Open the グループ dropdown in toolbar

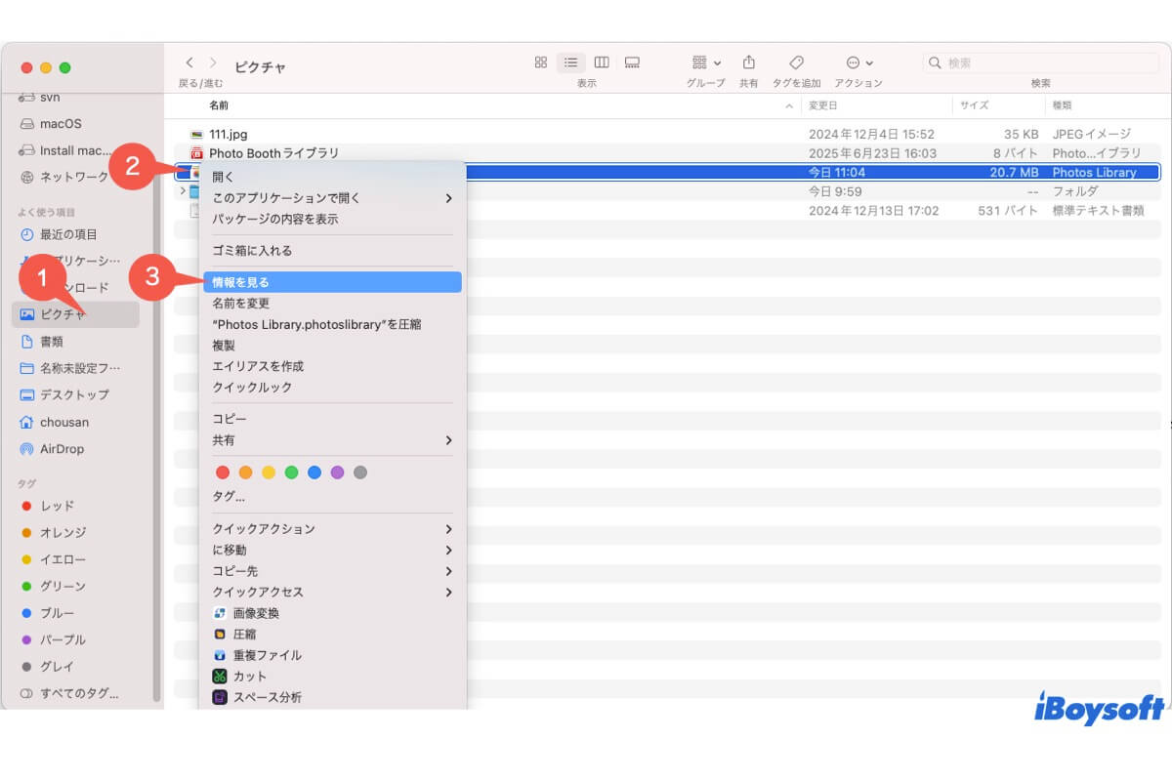pyautogui.click(x=705, y=62)
